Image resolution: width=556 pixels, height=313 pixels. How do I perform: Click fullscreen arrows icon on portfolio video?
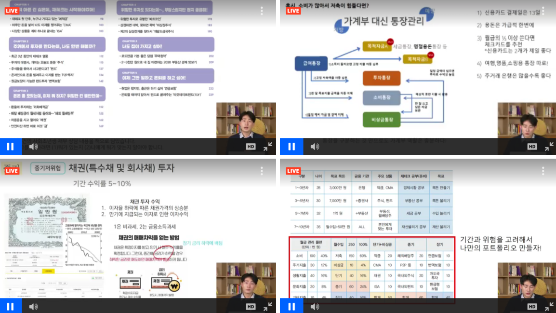coord(549,306)
